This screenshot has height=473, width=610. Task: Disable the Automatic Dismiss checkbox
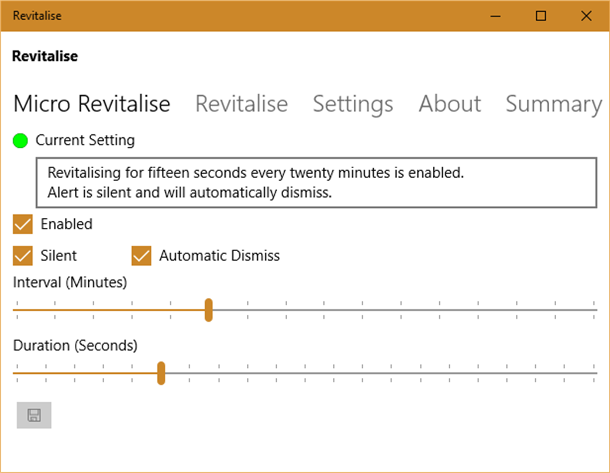[142, 256]
